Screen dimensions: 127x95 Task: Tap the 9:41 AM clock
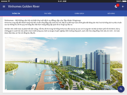coord(62,1)
